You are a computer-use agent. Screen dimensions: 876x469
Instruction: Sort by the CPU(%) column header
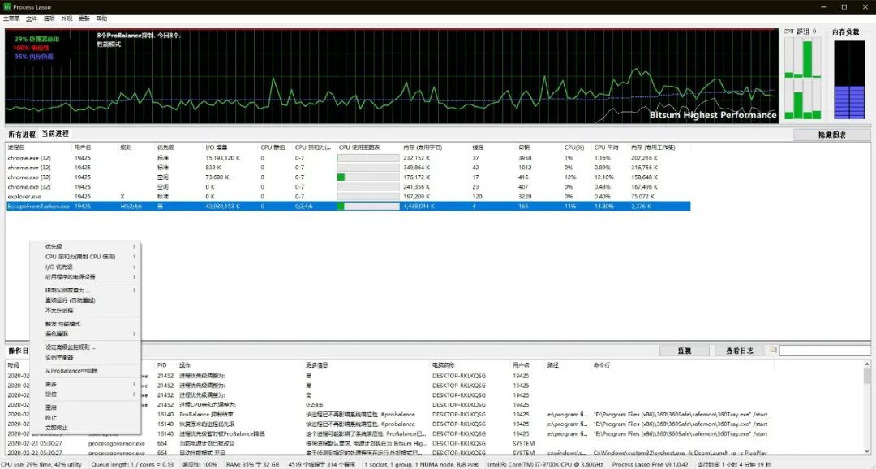pos(576,147)
